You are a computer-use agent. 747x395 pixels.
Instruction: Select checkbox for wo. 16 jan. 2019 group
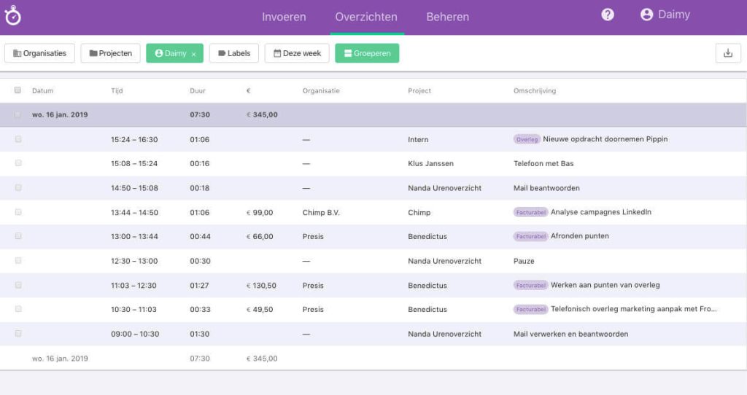[x=18, y=114]
